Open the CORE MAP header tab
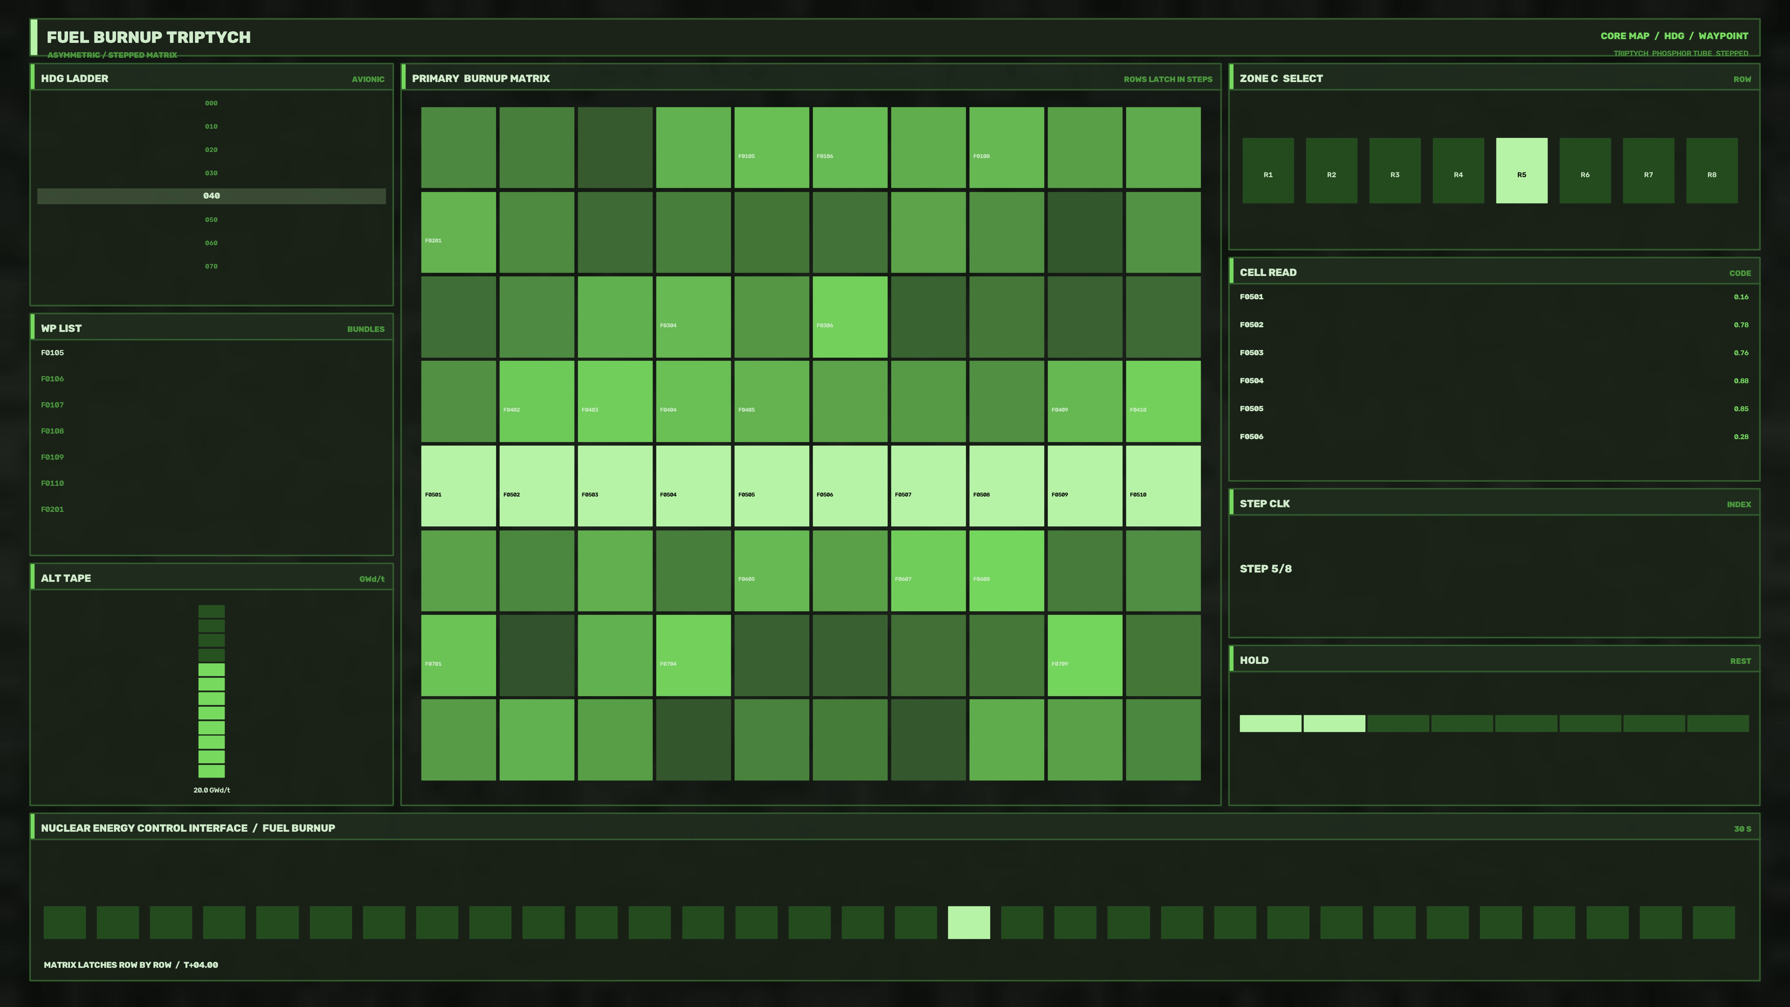 point(1625,35)
